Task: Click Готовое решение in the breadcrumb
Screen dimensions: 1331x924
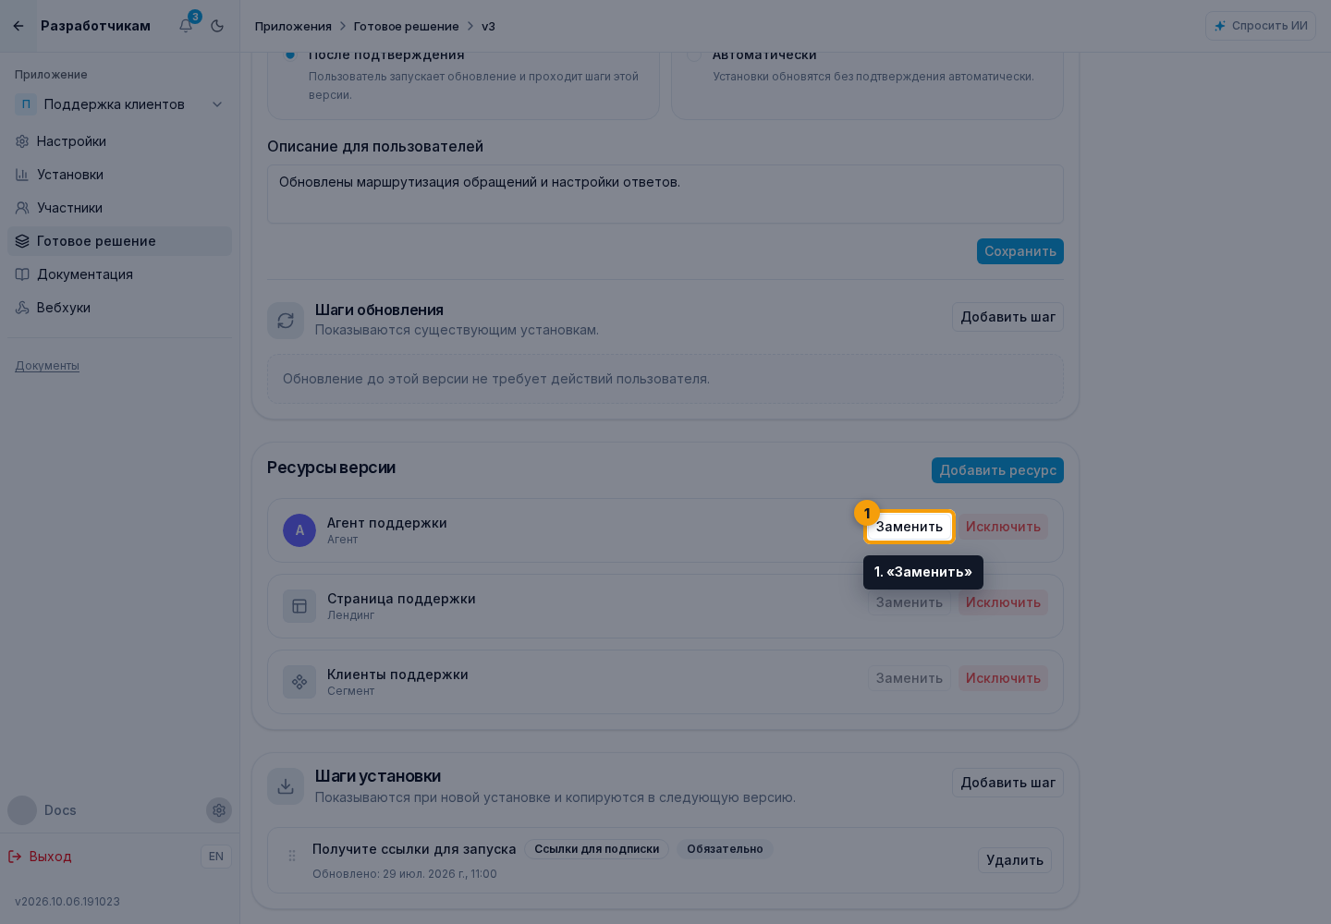Action: coord(407,26)
